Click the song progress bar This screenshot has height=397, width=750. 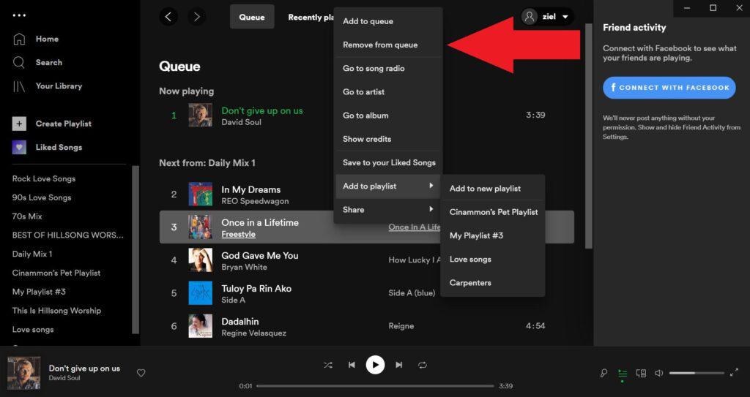[x=375, y=386]
